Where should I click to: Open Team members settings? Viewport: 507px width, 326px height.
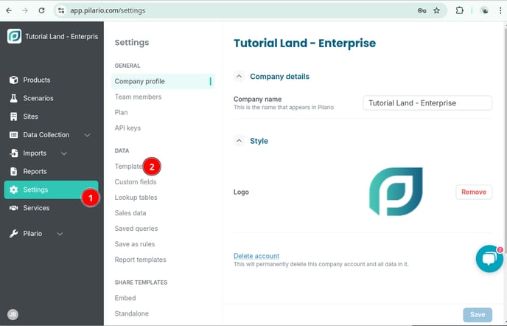coord(138,97)
